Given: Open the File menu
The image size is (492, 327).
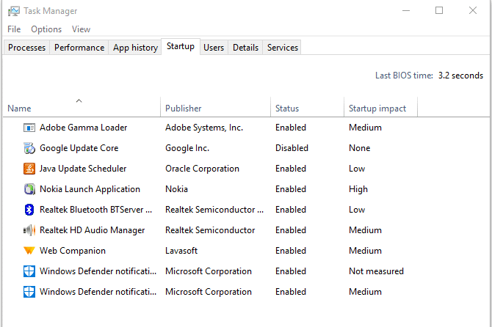Looking at the screenshot, I should [15, 29].
